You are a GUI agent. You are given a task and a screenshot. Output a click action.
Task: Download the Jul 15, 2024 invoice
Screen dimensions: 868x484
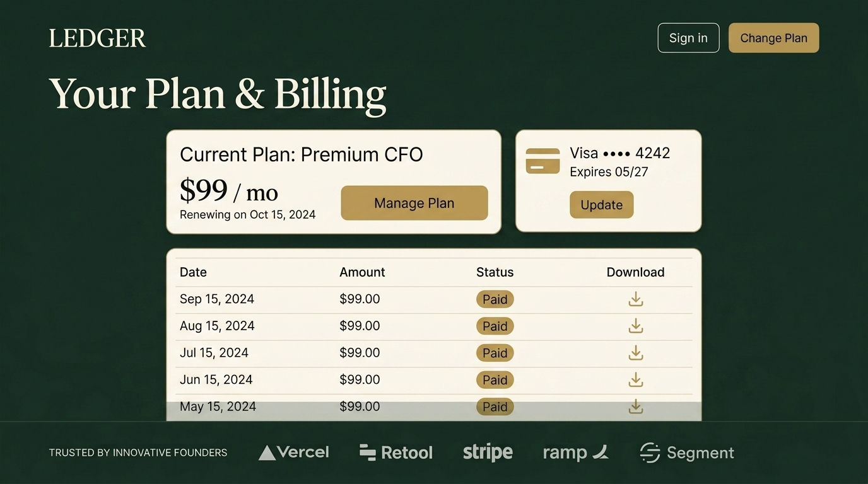[636, 353]
